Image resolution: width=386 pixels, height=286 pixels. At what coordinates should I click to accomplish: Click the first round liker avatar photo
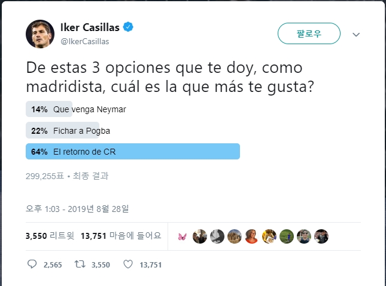pos(200,236)
